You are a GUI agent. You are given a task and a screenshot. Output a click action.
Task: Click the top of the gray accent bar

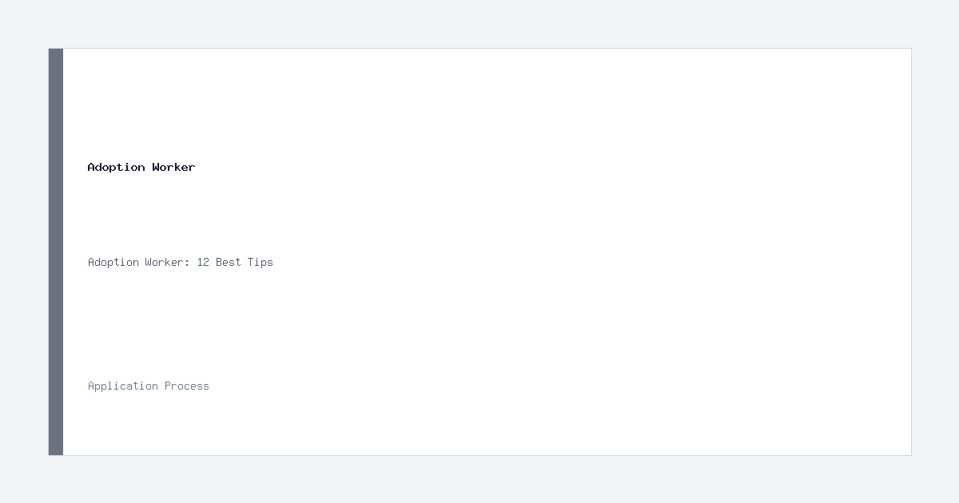pos(56,56)
